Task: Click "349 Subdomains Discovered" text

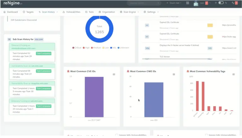Action: tap(24, 20)
